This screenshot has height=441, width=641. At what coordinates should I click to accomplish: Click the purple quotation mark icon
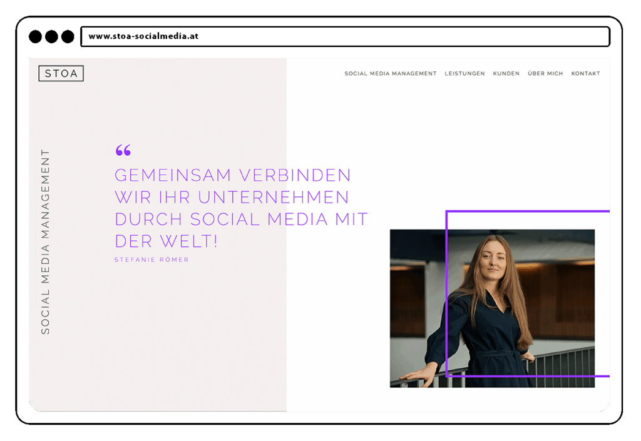[123, 150]
